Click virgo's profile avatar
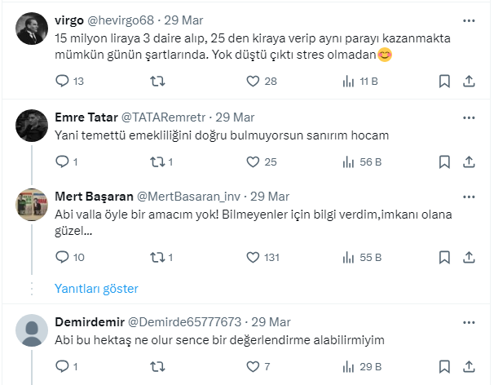The image size is (494, 385). coord(32,30)
